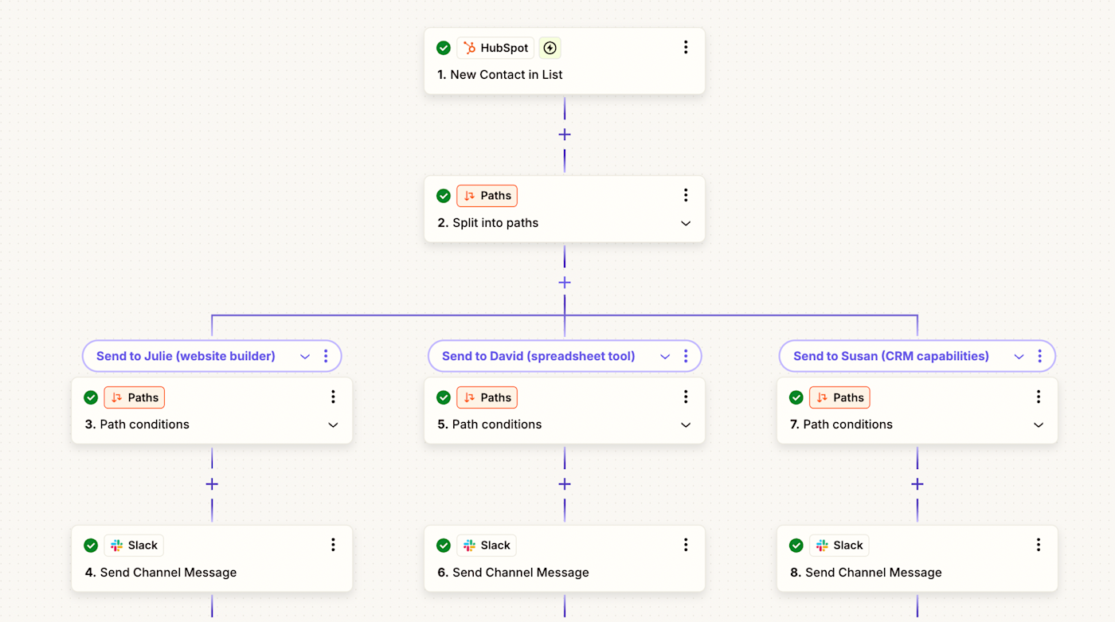This screenshot has width=1115, height=622.
Task: Open the '5. Path conditions' step title
Action: tap(490, 424)
